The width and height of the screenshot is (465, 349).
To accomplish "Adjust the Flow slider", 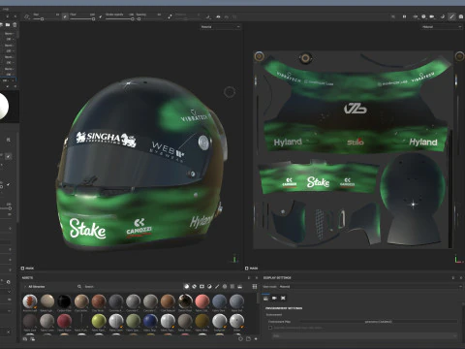I will [82, 19].
